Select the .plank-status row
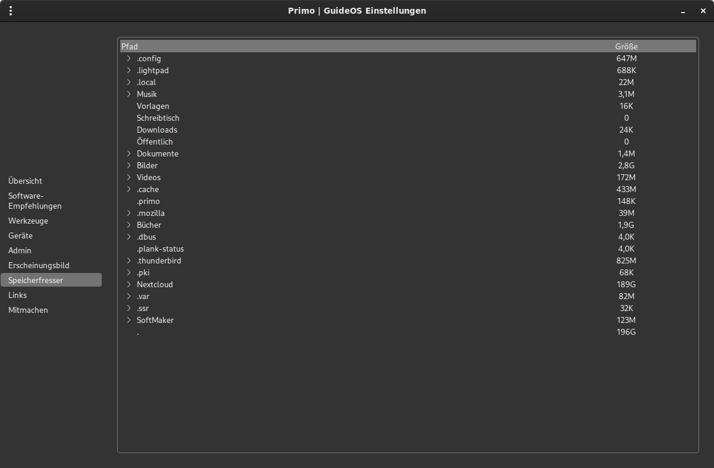Screen dimensions: 714x468 164,249
